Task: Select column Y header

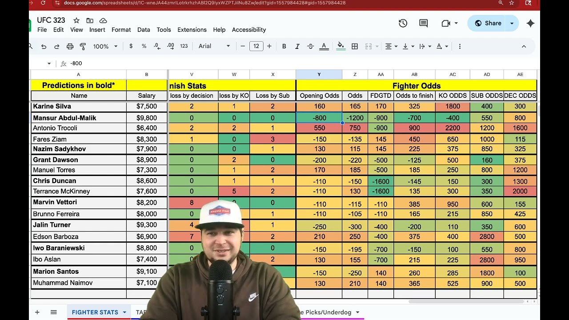Action: pyautogui.click(x=319, y=74)
